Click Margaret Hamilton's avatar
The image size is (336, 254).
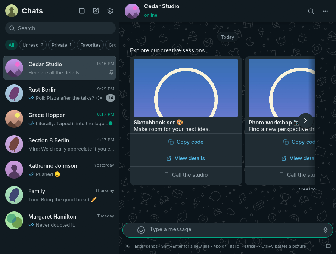[x=14, y=220]
